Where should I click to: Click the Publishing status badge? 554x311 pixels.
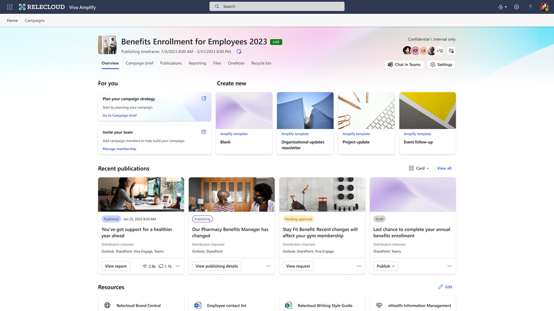pos(202,219)
